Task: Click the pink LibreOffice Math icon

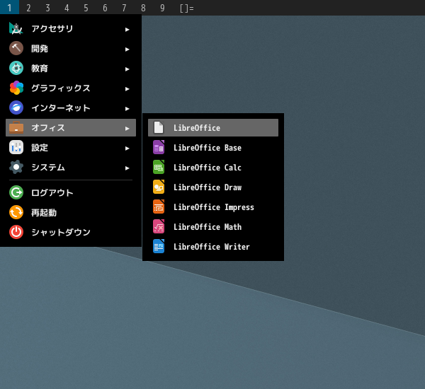Action: point(159,227)
